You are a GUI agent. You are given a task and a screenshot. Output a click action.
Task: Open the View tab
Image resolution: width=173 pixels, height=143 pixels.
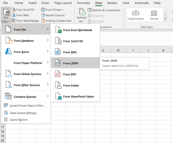(x=126, y=3)
